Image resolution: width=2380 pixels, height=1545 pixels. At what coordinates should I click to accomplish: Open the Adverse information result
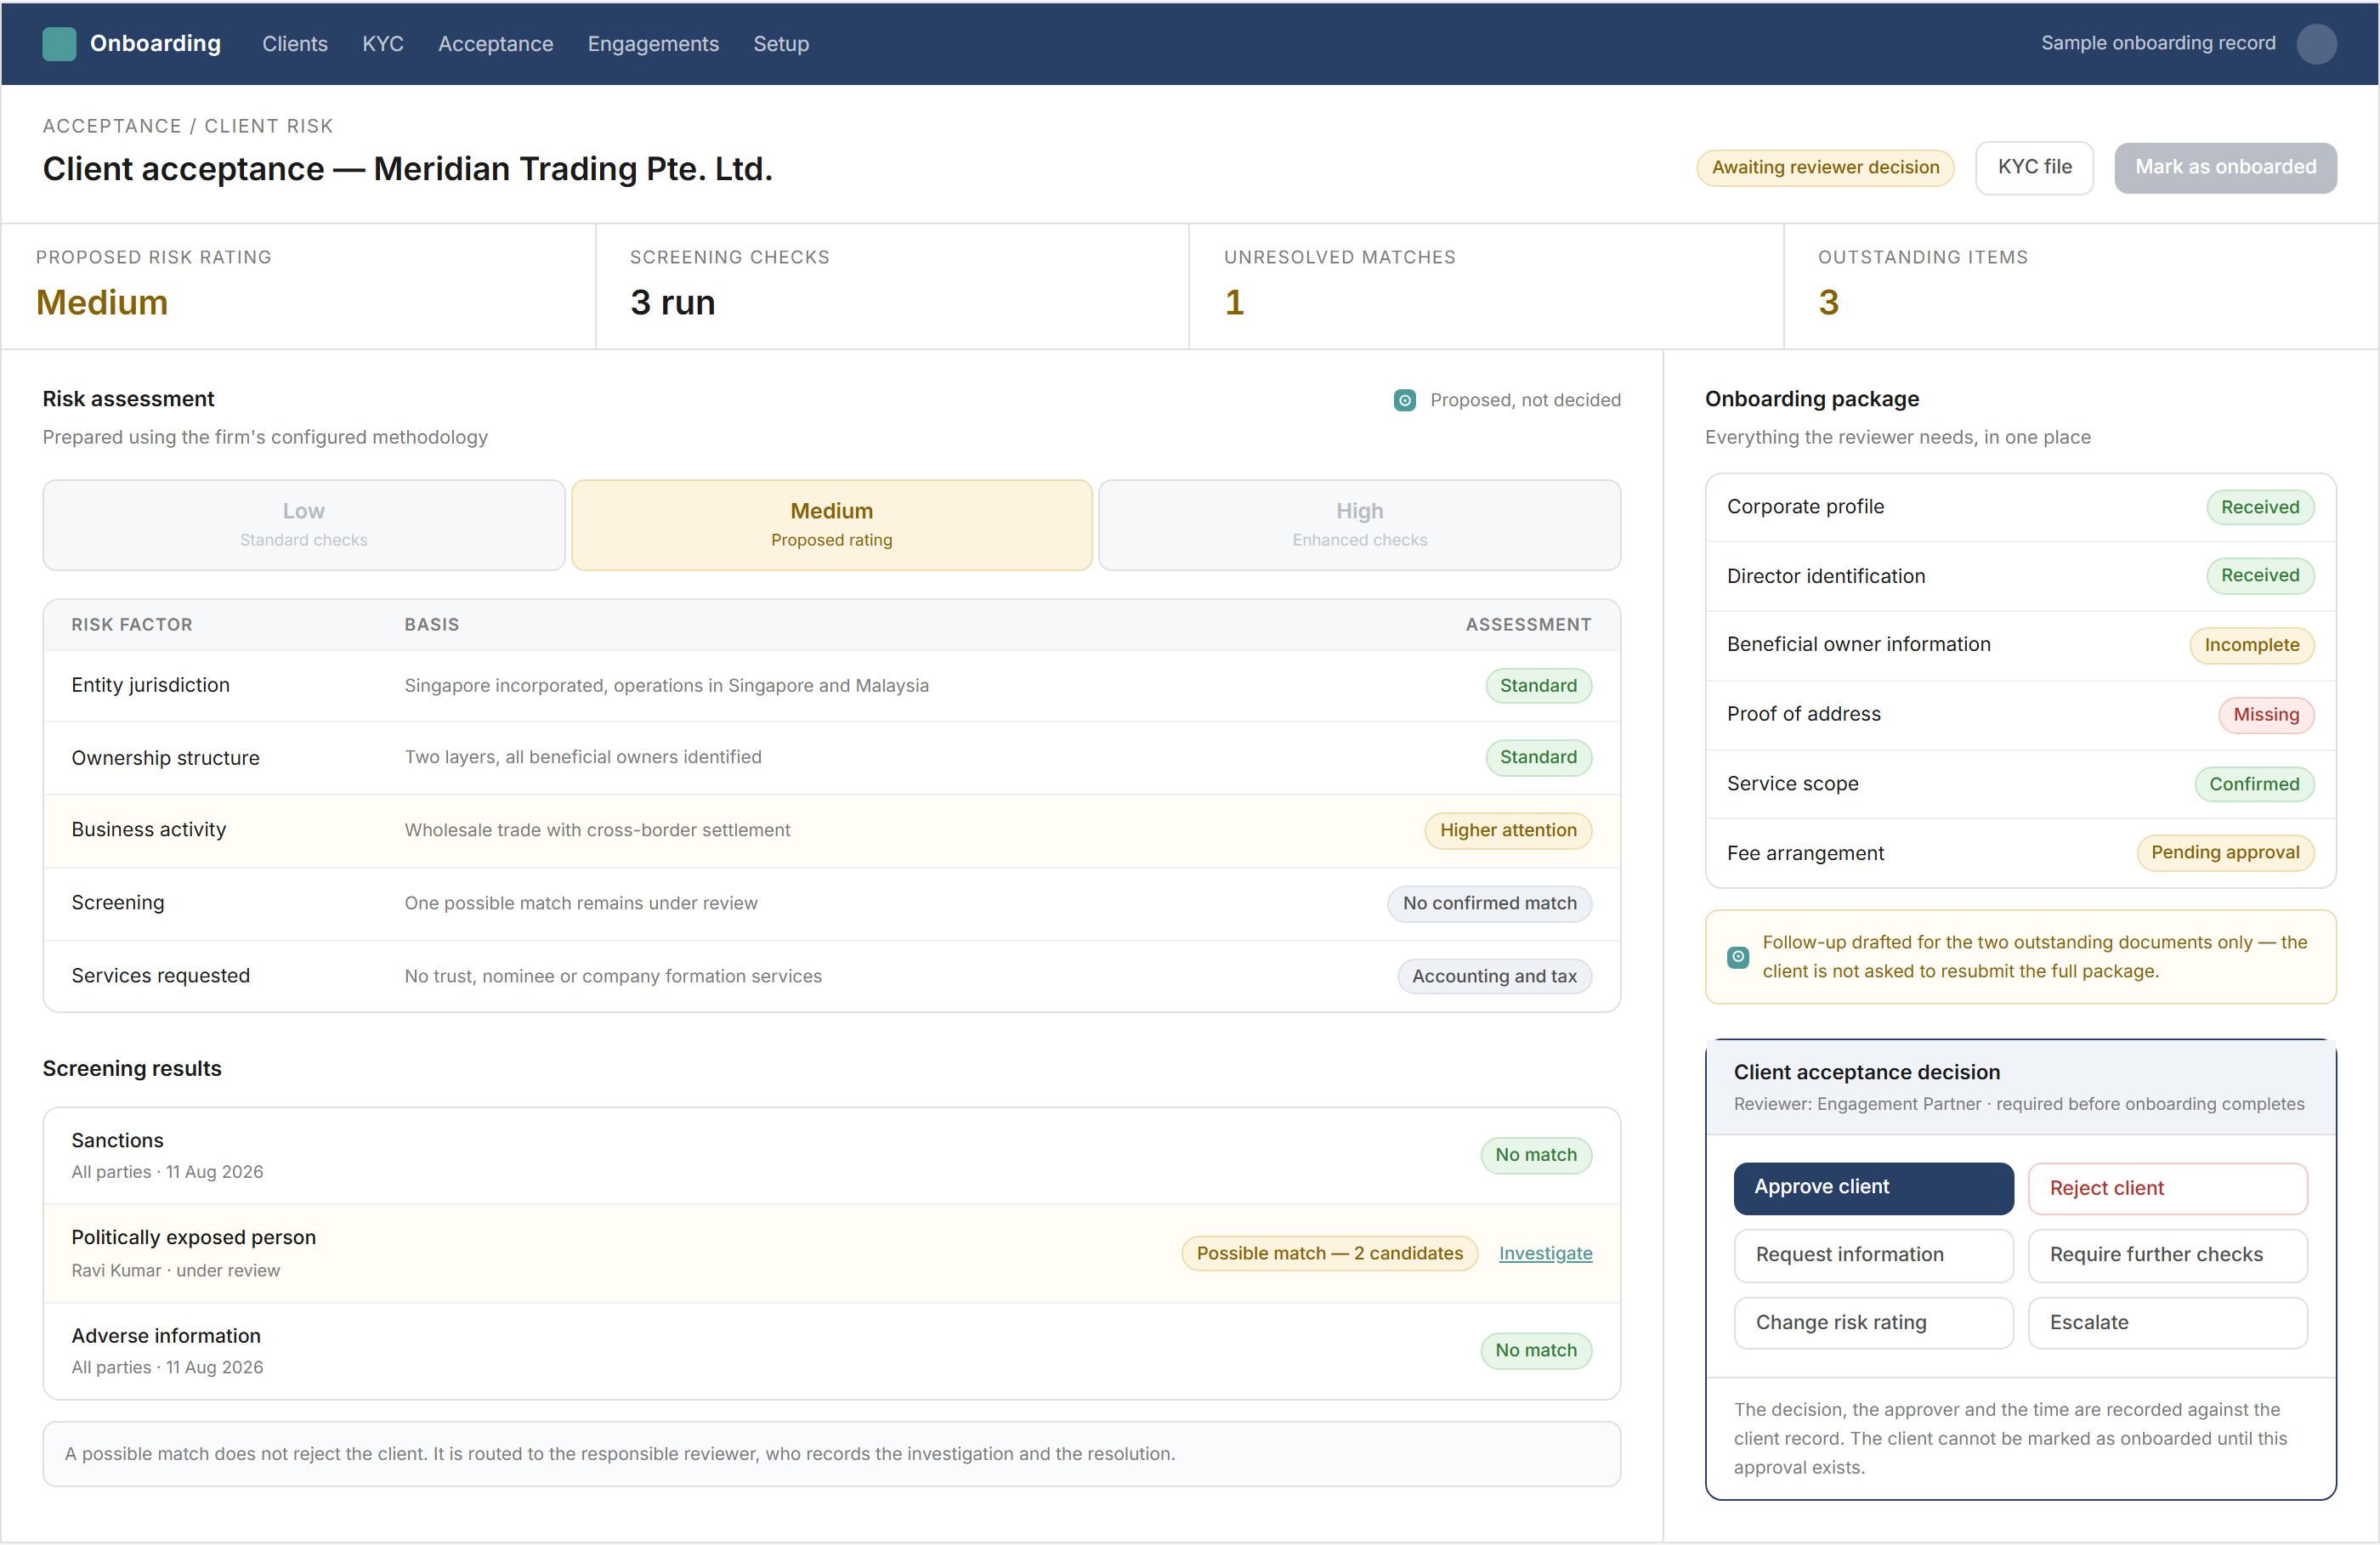pos(831,1350)
